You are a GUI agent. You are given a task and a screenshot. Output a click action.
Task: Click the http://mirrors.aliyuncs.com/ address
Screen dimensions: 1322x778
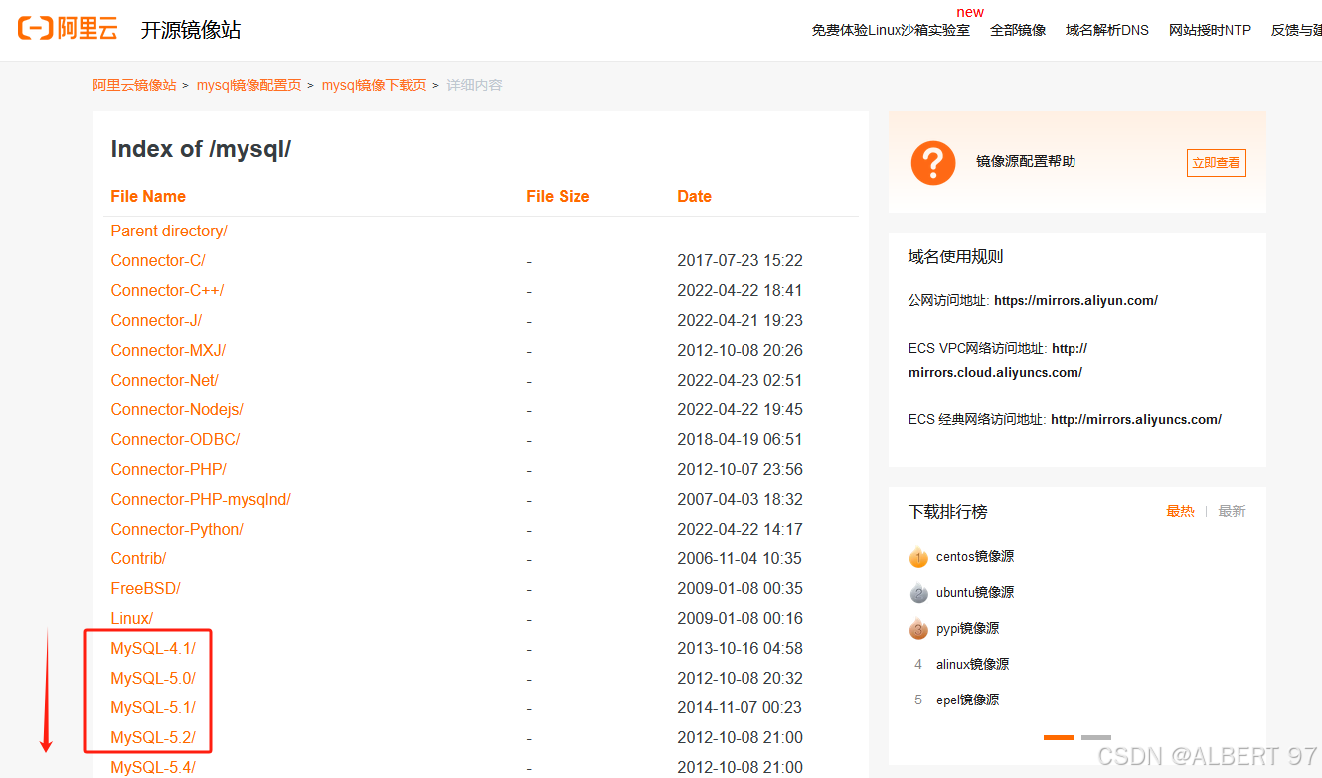pyautogui.click(x=1136, y=419)
